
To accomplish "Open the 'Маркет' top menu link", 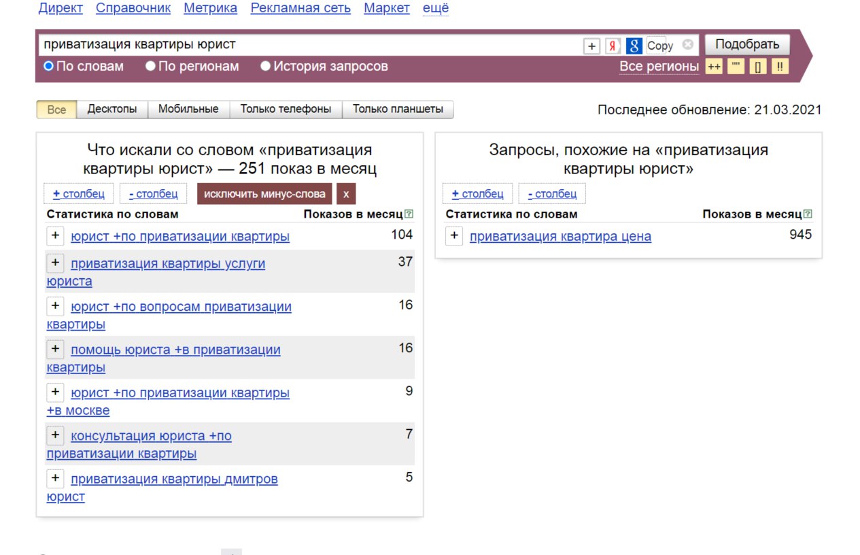I will pyautogui.click(x=387, y=8).
